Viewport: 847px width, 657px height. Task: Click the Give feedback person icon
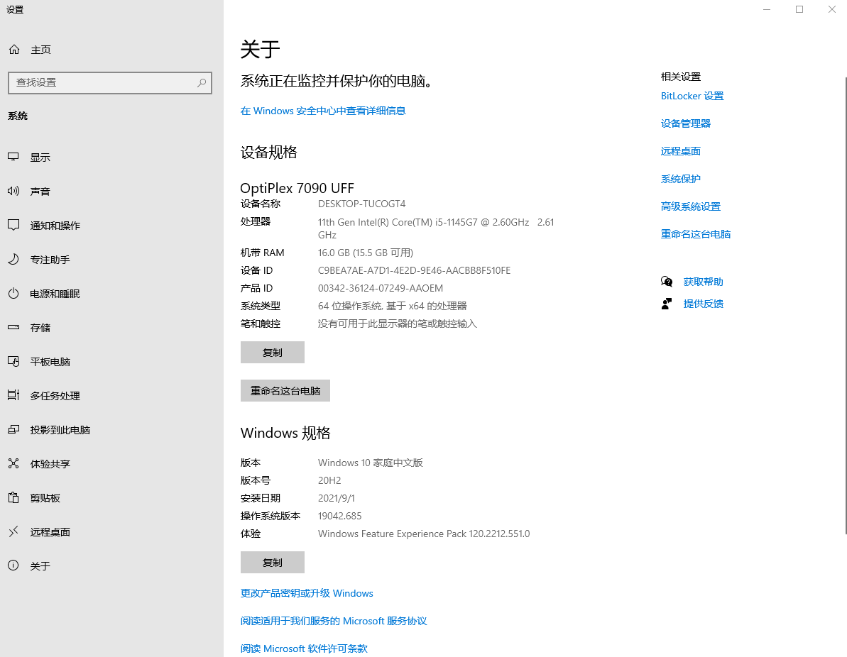[667, 304]
